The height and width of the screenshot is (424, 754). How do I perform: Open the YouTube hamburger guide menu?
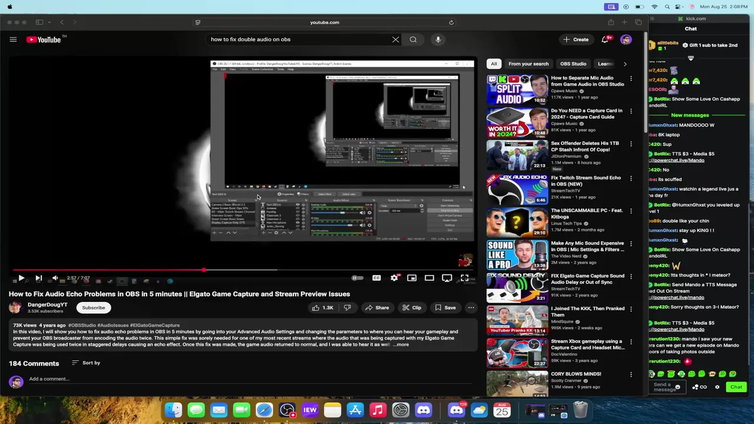(13, 39)
